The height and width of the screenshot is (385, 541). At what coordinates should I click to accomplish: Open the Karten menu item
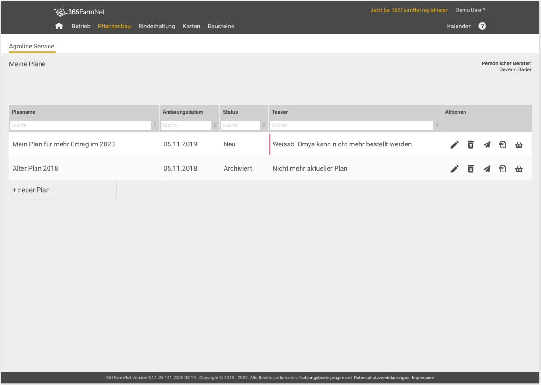click(191, 27)
